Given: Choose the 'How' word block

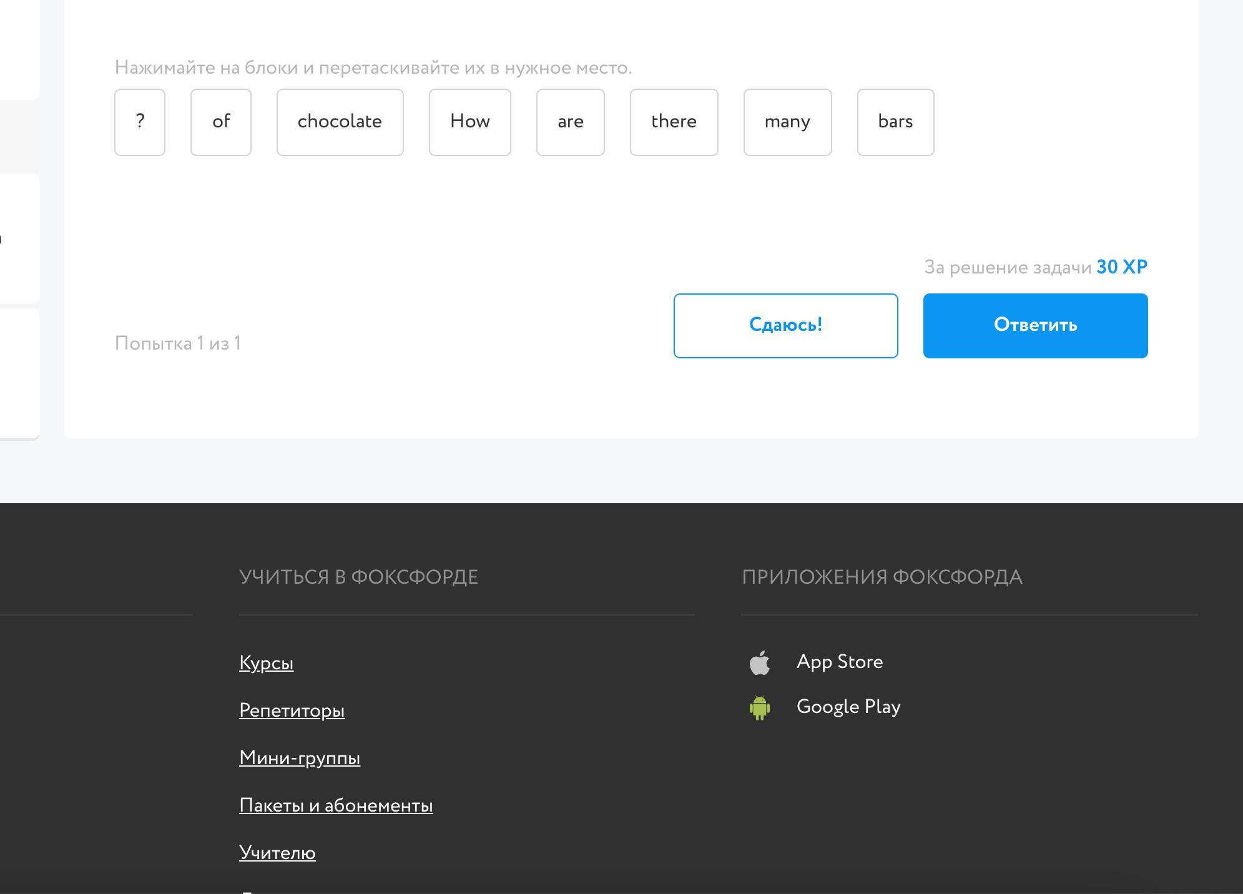Looking at the screenshot, I should coord(469,122).
